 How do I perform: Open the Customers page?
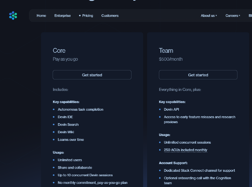110,16
